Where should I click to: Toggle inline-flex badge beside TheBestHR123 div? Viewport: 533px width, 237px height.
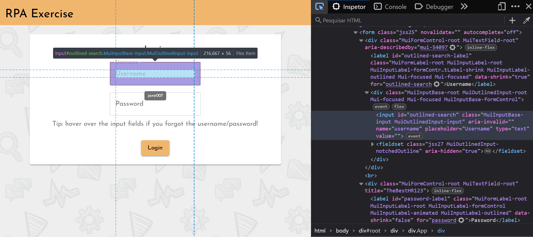click(x=448, y=191)
